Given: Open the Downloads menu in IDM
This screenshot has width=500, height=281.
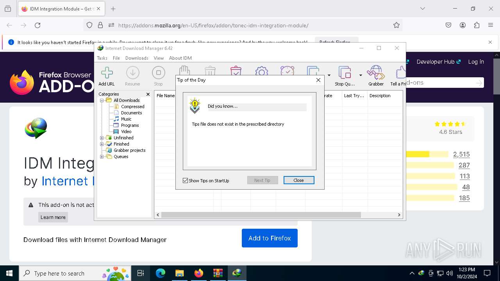Looking at the screenshot, I should 137,58.
